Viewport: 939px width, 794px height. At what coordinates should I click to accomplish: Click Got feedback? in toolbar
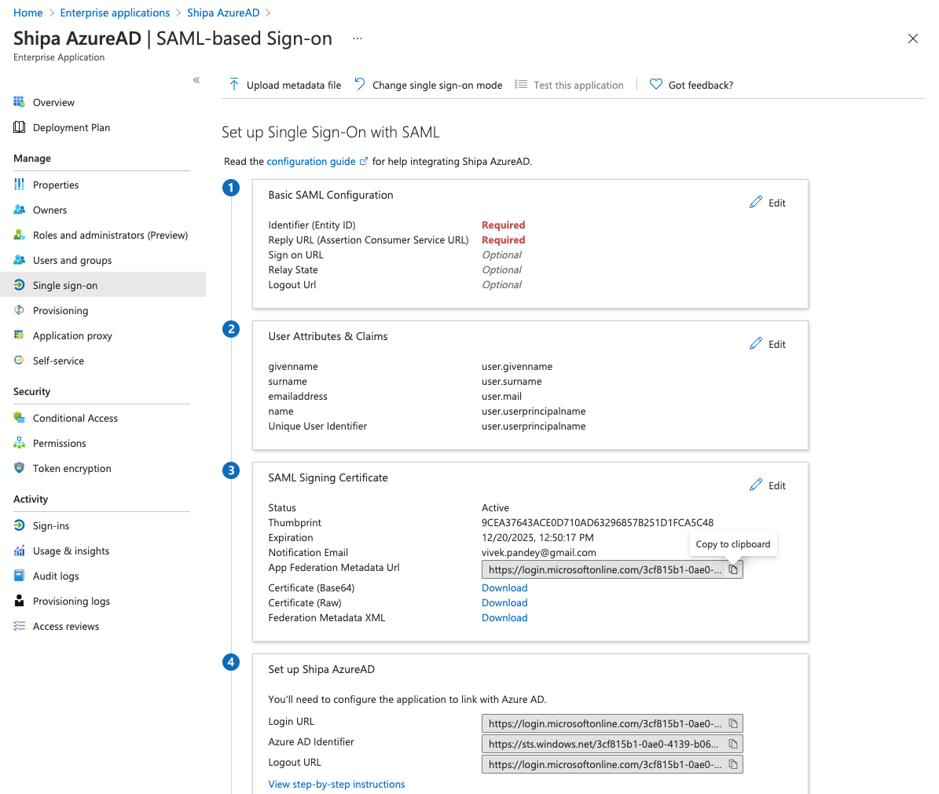coord(691,85)
